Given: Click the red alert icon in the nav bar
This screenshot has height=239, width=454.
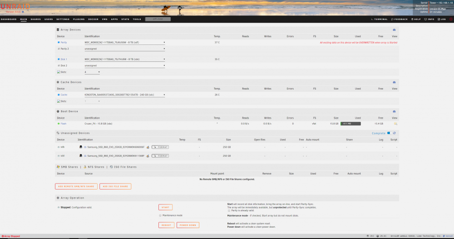Looking at the screenshot, I should [x=451, y=19].
